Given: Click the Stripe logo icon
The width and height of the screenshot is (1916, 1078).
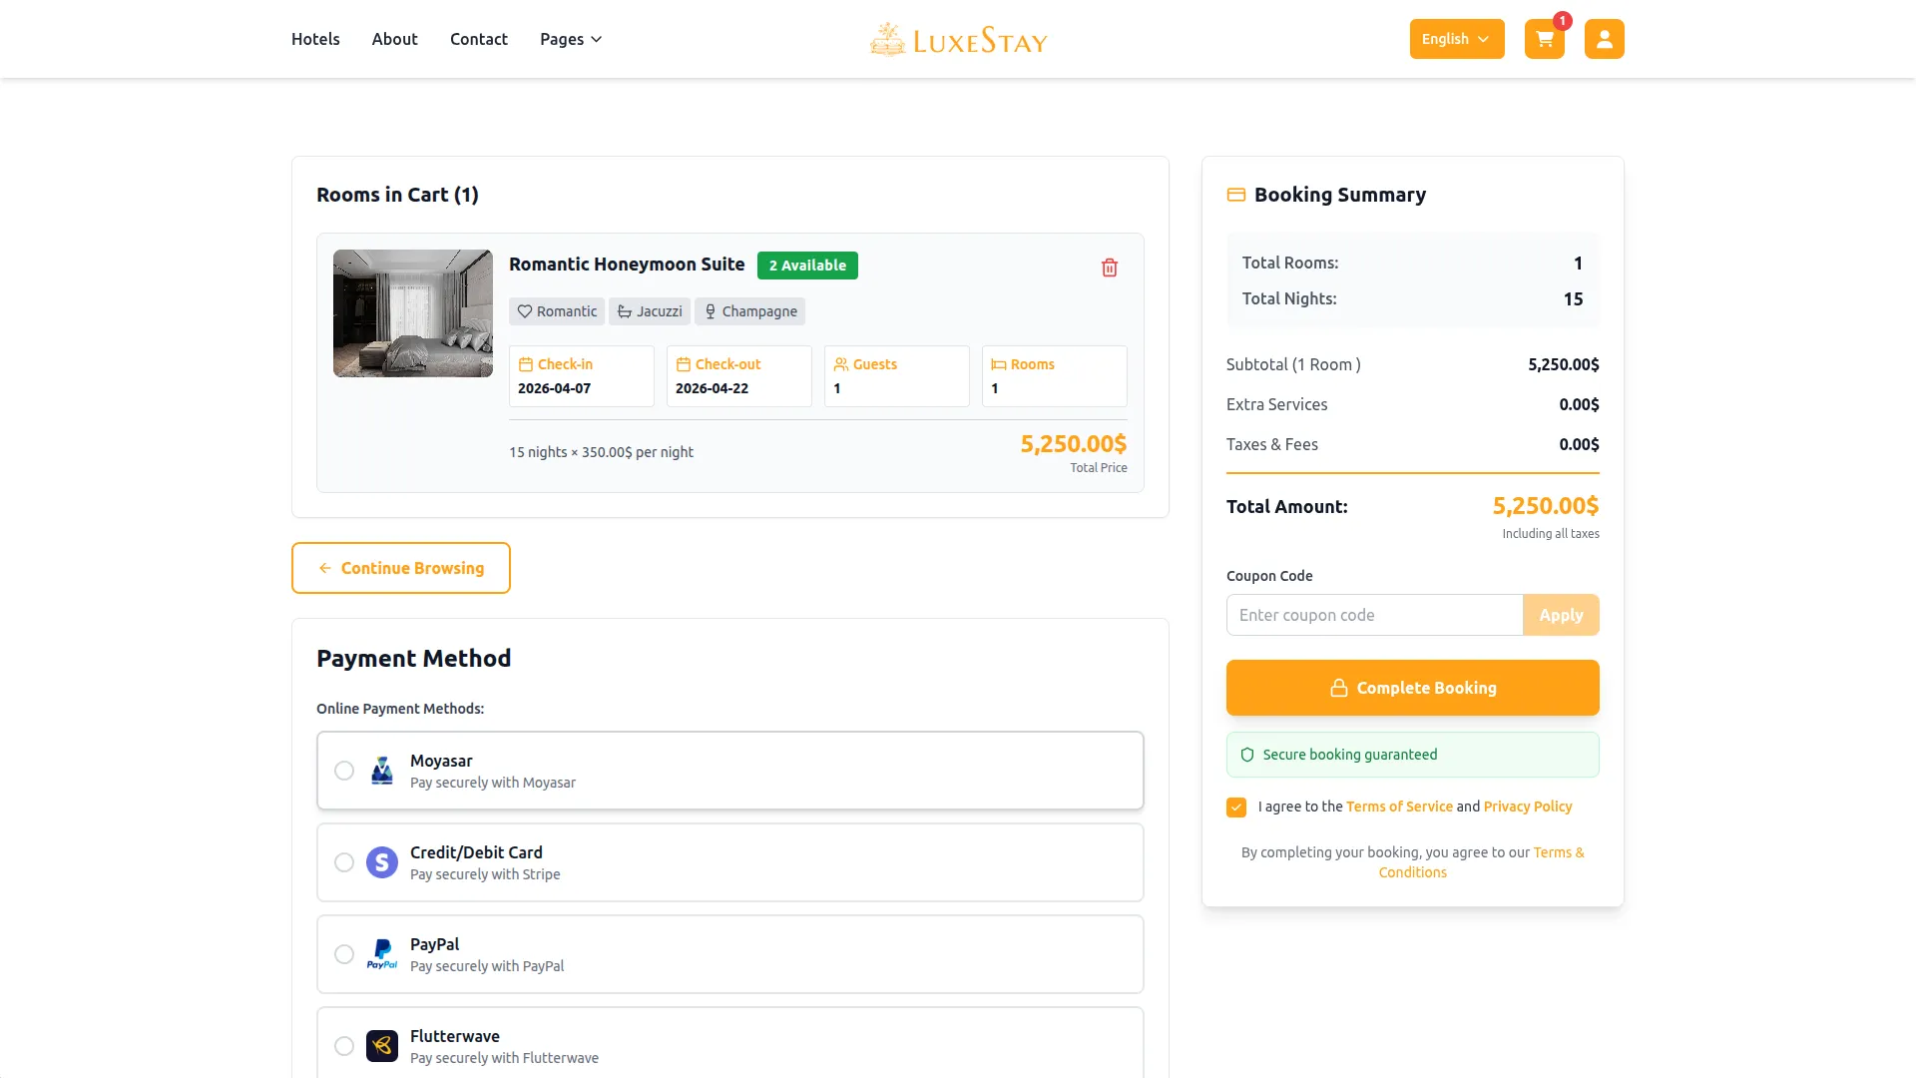Looking at the screenshot, I should [x=382, y=862].
